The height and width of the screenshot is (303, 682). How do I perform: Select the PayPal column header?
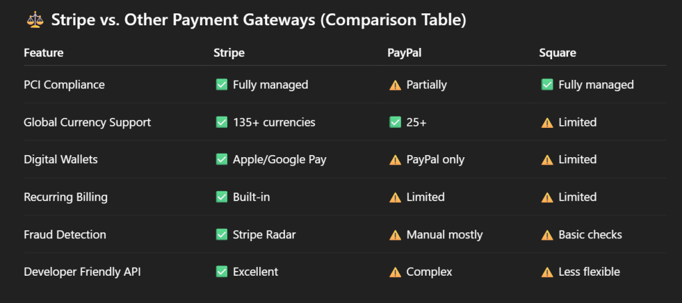pos(404,53)
